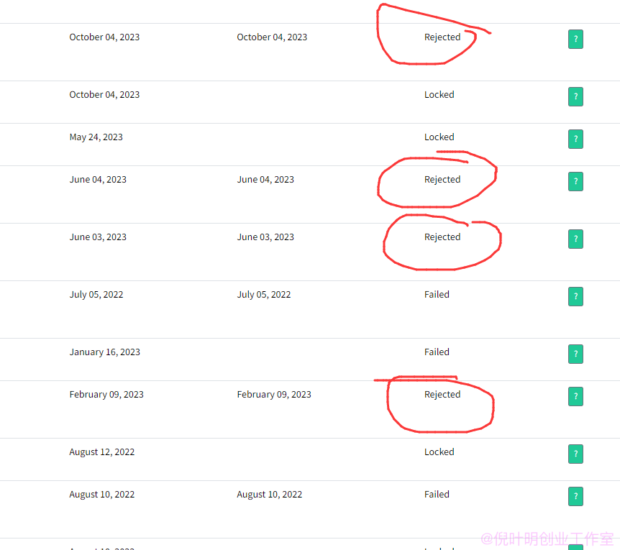Click Locked status on August 12, 2022 row
Viewport: 620px width, 550px height.
439,452
